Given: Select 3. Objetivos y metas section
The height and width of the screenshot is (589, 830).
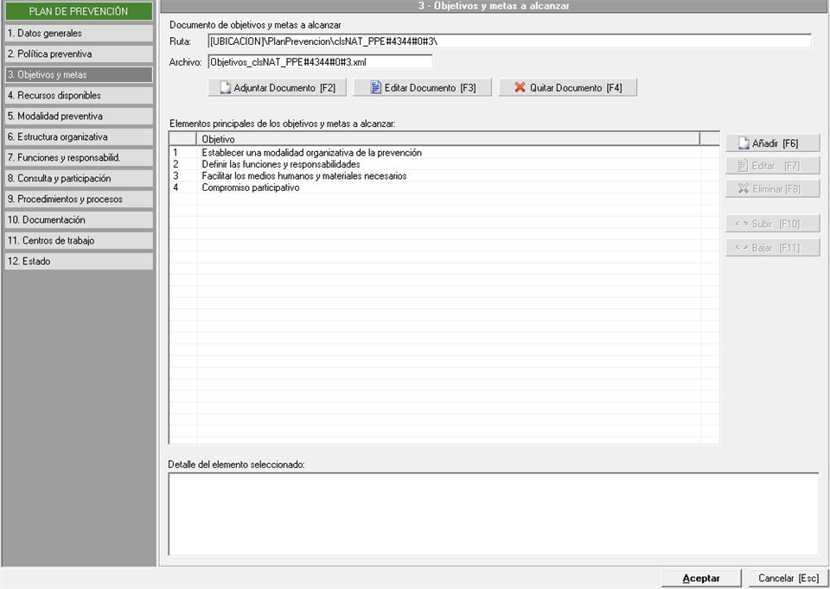Looking at the screenshot, I should point(79,74).
